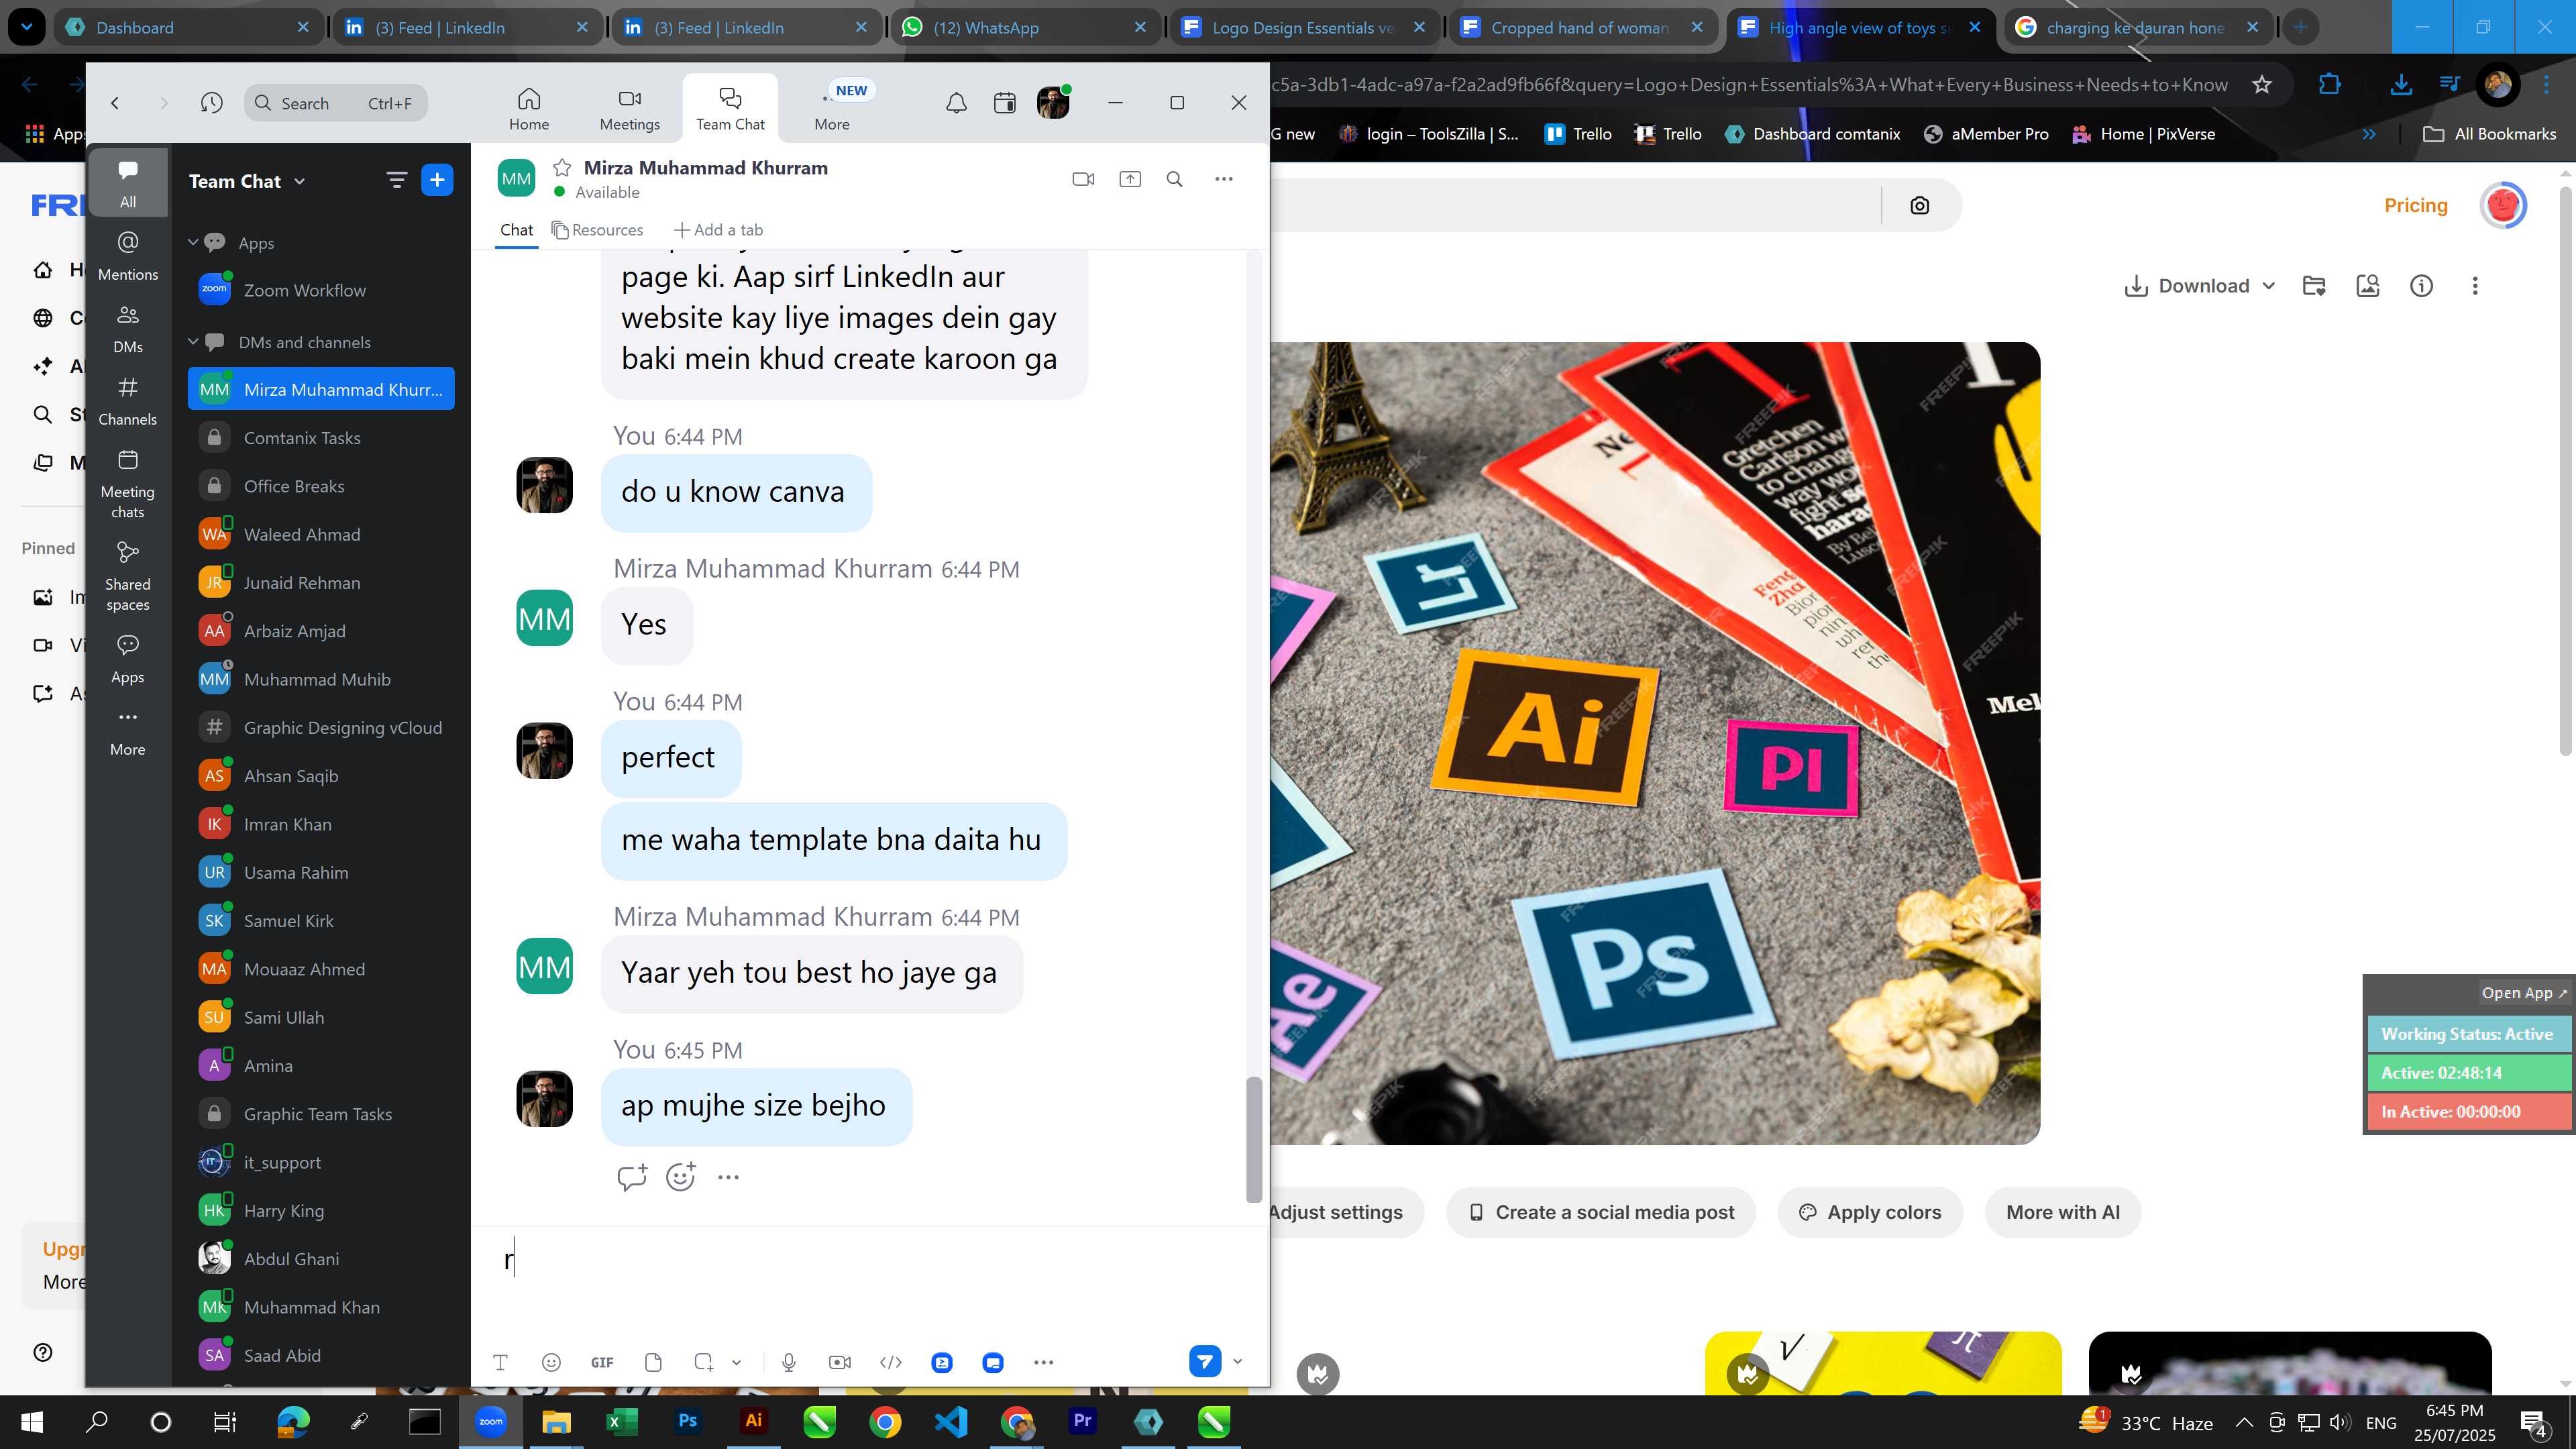Open the DMs sidebar section
Viewport: 2576px width, 1449px height.
[x=128, y=329]
